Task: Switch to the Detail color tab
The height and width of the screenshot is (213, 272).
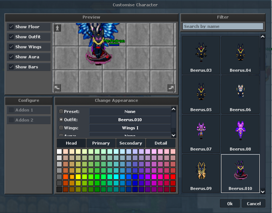Action: click(161, 143)
